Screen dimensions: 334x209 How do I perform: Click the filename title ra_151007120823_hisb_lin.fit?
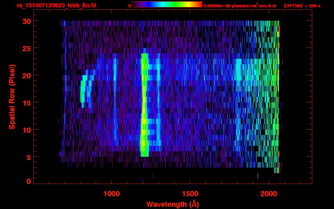tap(56, 5)
